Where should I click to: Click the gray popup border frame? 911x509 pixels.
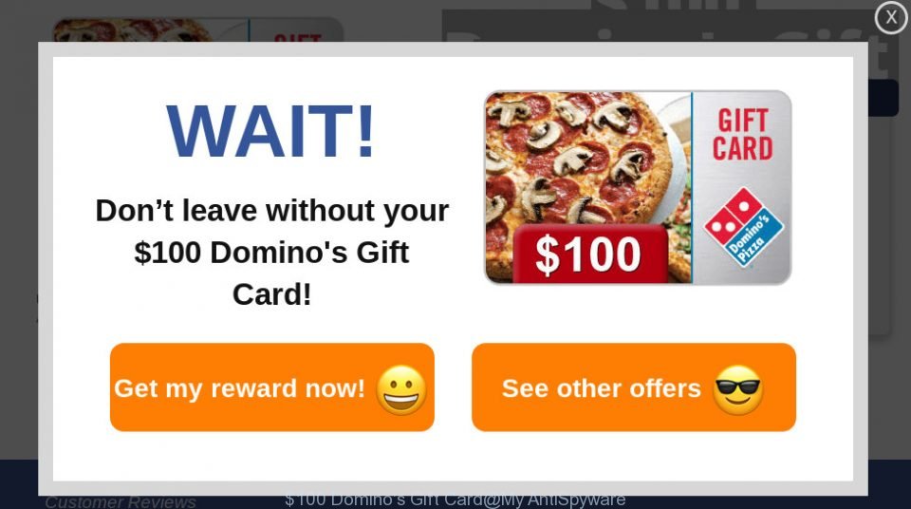click(454, 48)
